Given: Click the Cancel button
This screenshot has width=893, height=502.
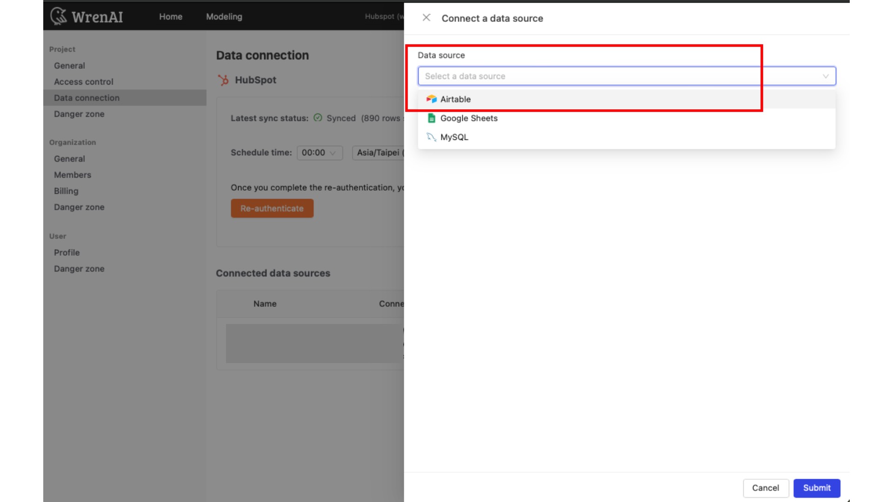Looking at the screenshot, I should coord(766,488).
